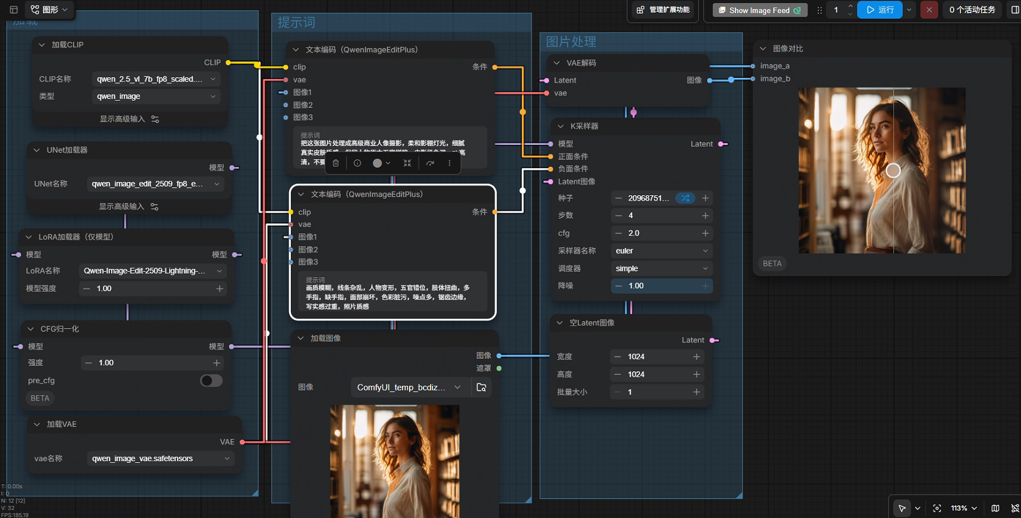The image size is (1021, 518).
Task: Open 管理扩展功能 extension manager
Action: 663,10
